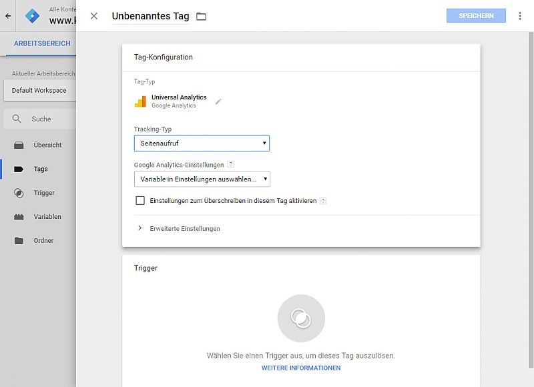Image resolution: width=534 pixels, height=387 pixels.
Task: Select Variablen in the sidebar
Action: click(x=47, y=217)
